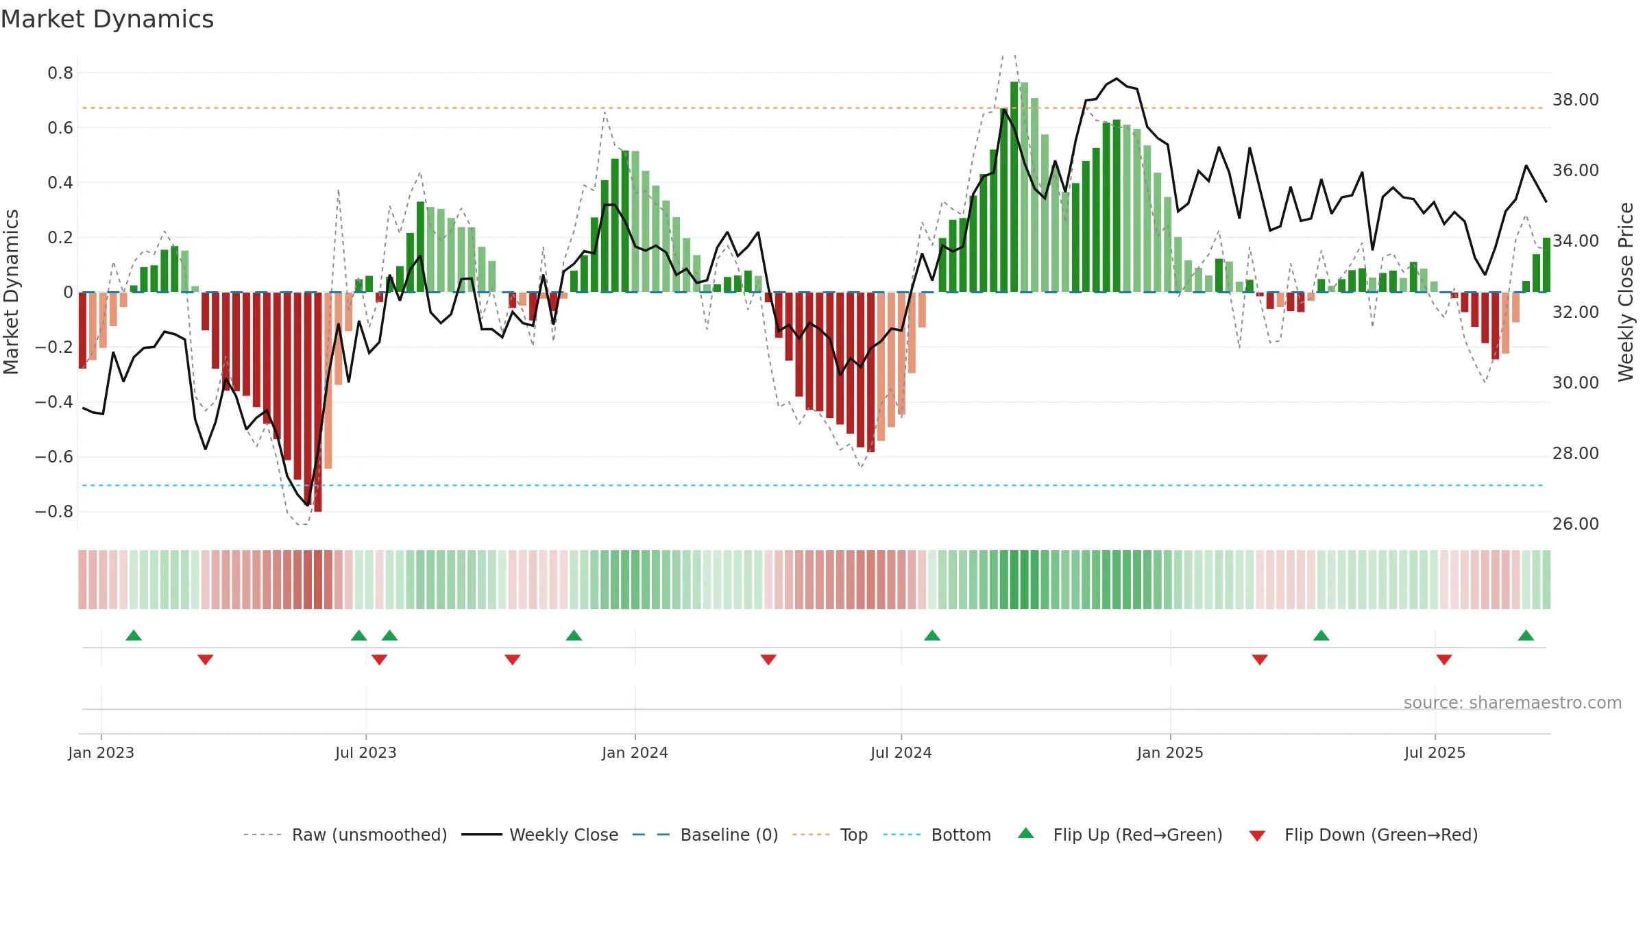This screenshot has height=925, width=1645.
Task: Click the 38.00 price tick label
Action: pos(1576,100)
